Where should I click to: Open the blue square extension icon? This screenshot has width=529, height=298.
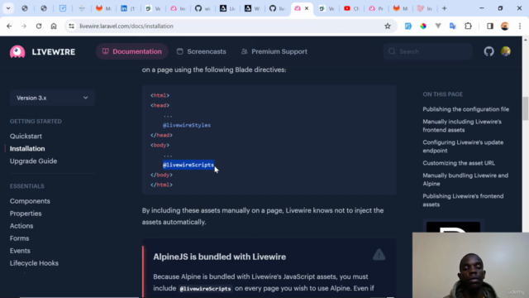[x=407, y=26]
